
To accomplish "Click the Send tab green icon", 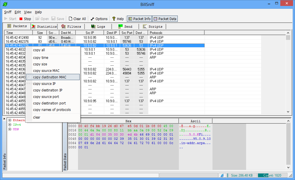I will (x=120, y=26).
